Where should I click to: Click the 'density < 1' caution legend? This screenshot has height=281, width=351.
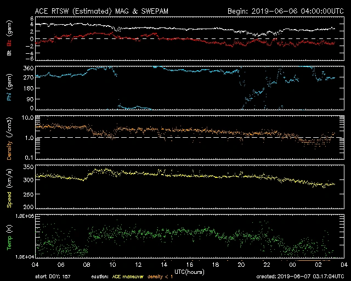pos(160,277)
